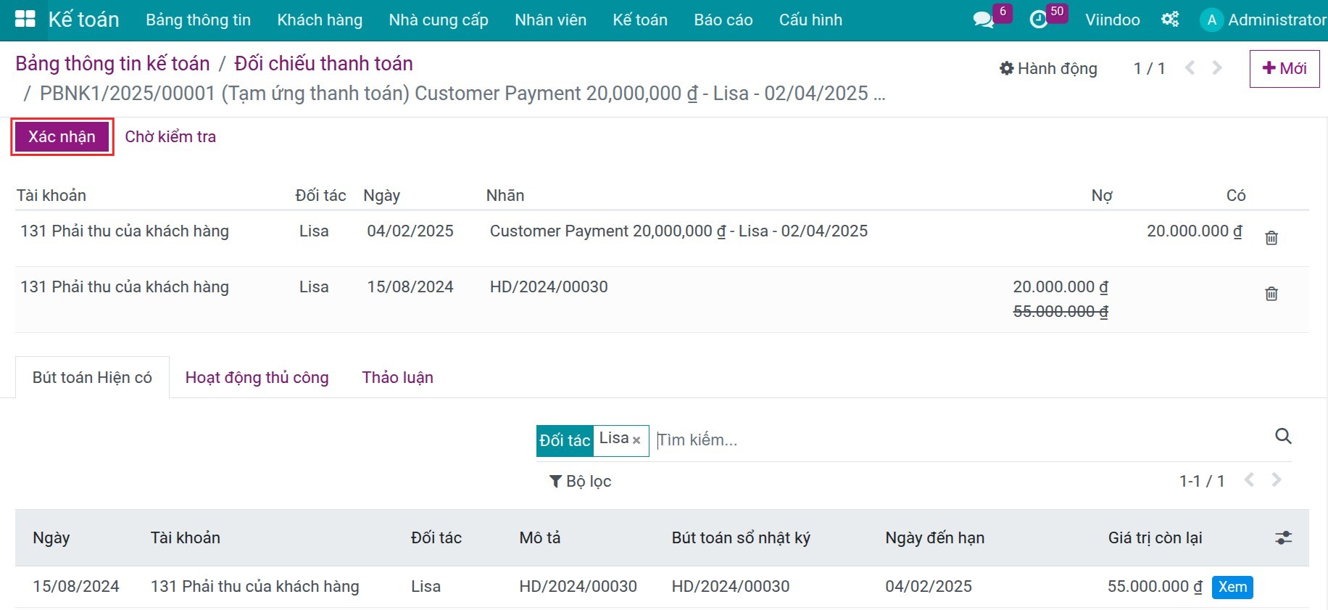
Task: Remove the Lisa partner filter tag
Action: click(x=636, y=440)
